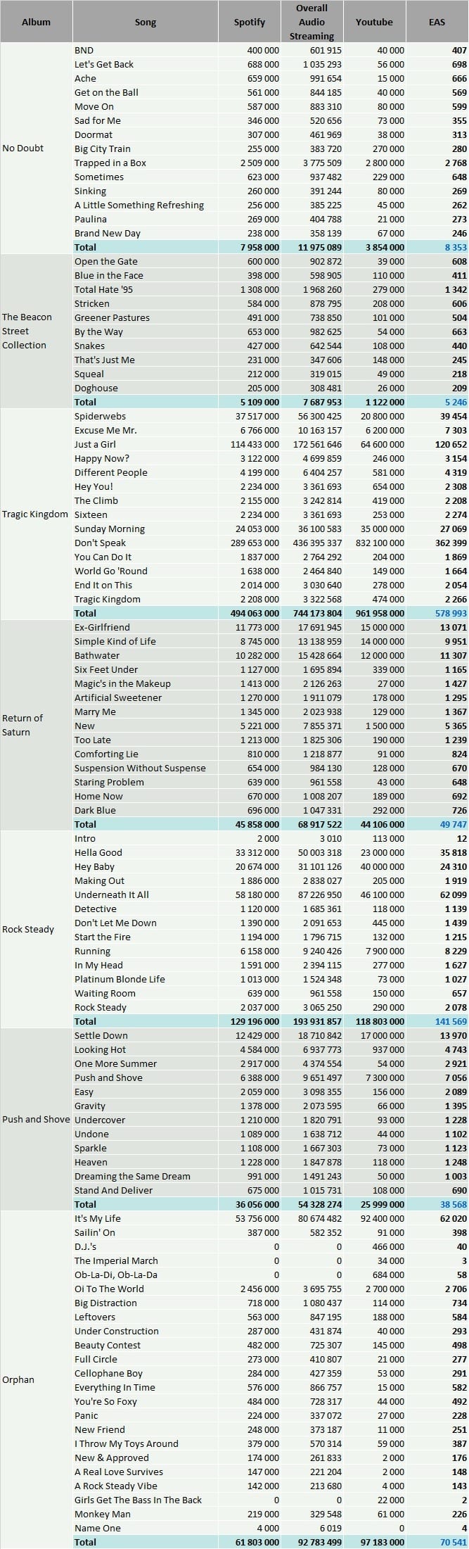Click the song Hella Good
The image size is (469, 1549).
pos(98,852)
